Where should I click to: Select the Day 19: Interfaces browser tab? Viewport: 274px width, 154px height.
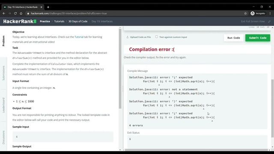pos(23,7)
